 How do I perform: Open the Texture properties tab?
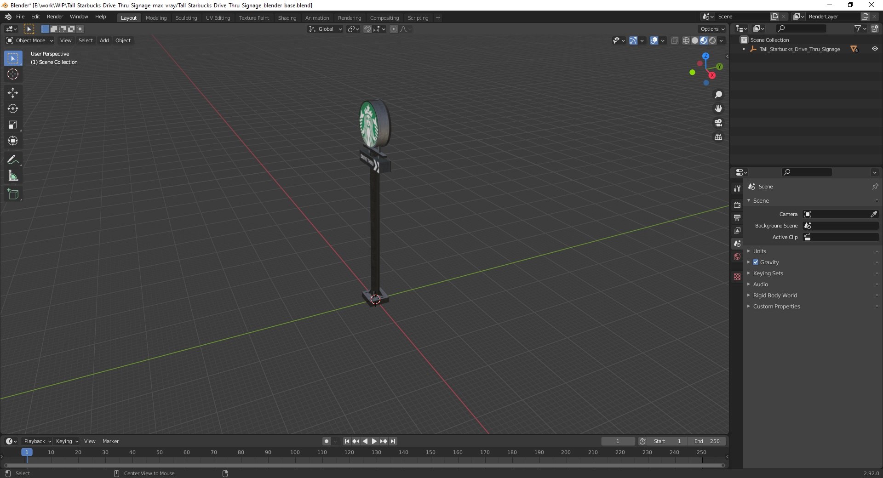coord(737,277)
